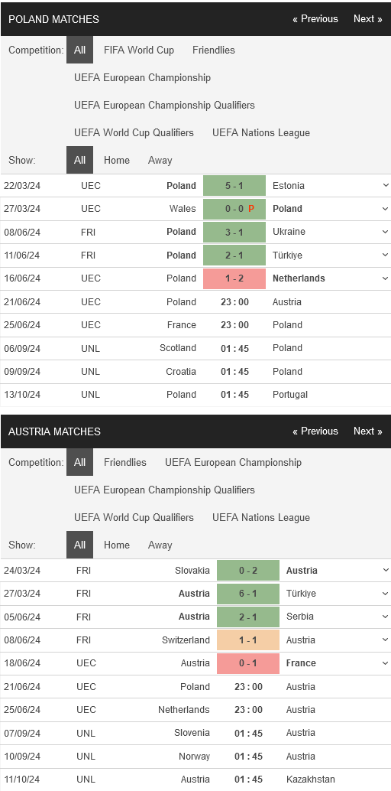
Task: Go to Previous Austria matches page
Action: (315, 431)
